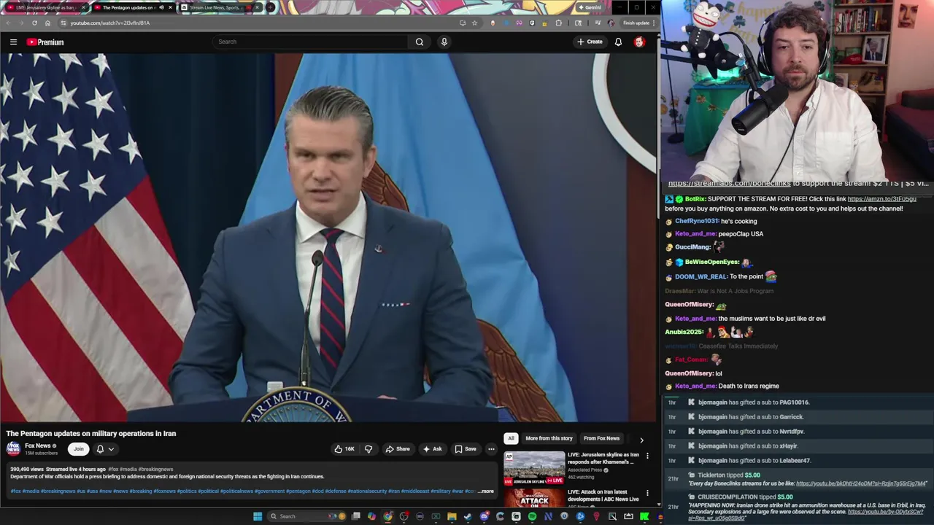Bookmark this page with the star
Image resolution: width=934 pixels, height=525 pixels.
pos(474,23)
